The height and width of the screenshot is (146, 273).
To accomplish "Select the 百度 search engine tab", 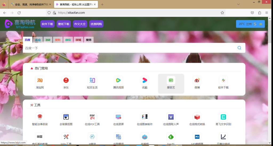I will [x=27, y=40].
